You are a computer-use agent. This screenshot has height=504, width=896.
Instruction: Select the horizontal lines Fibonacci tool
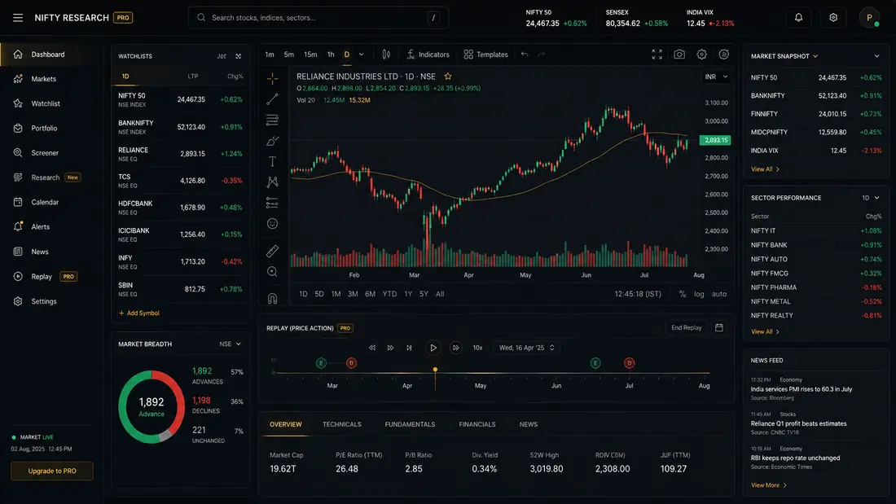(x=273, y=120)
